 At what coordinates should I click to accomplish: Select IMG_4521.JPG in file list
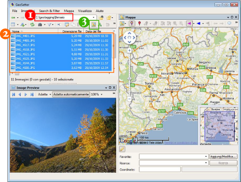(x=61, y=54)
